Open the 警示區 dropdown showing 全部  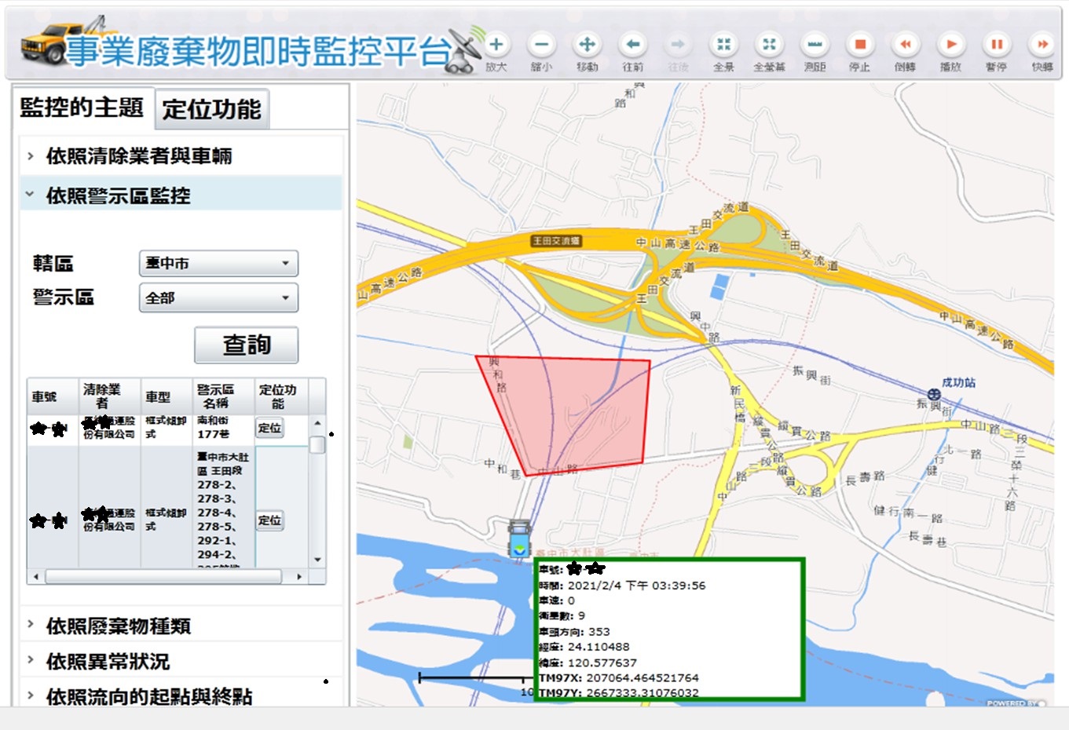(218, 298)
